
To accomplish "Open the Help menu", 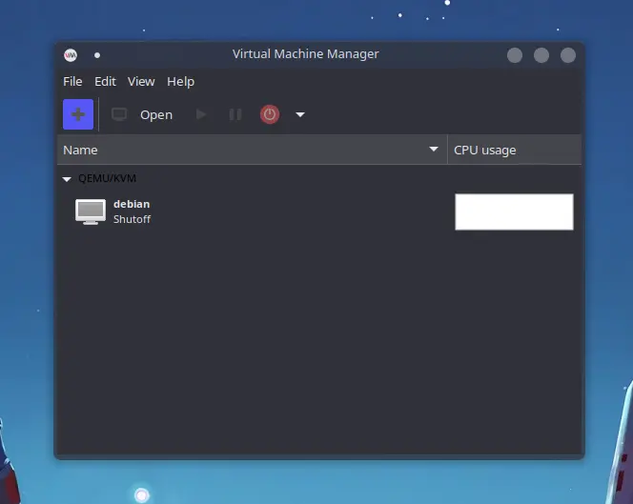I will click(180, 82).
